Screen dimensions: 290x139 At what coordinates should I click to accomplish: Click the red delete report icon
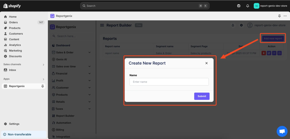(264, 53)
